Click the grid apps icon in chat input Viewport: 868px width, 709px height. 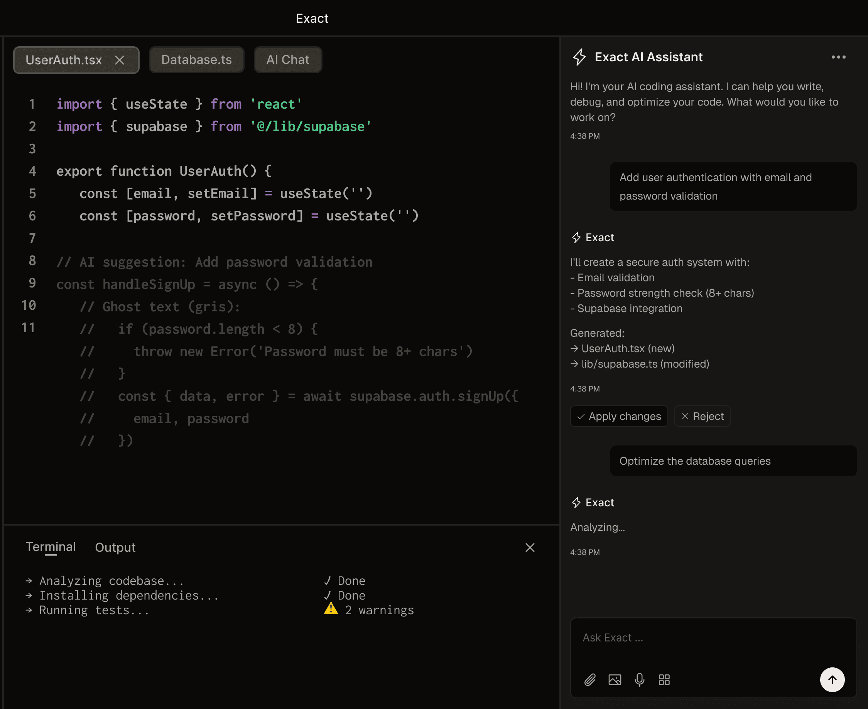click(x=664, y=680)
